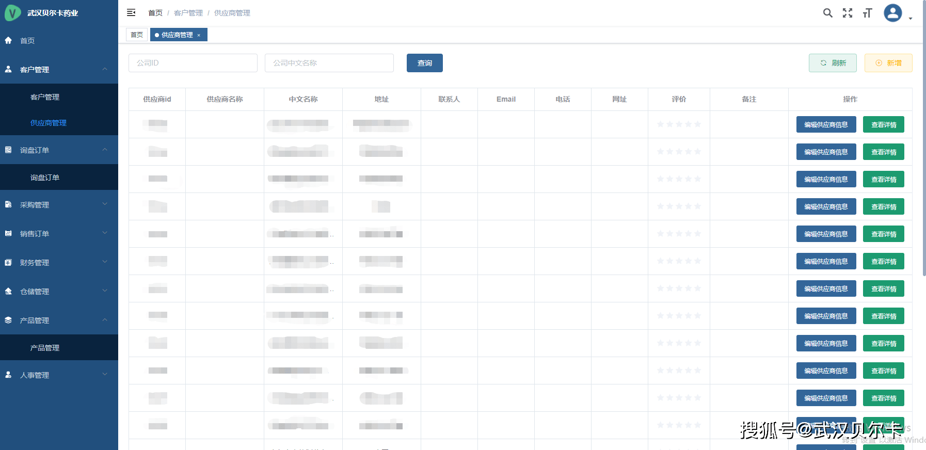Click the user avatar icon
Image resolution: width=926 pixels, height=450 pixels.
892,13
